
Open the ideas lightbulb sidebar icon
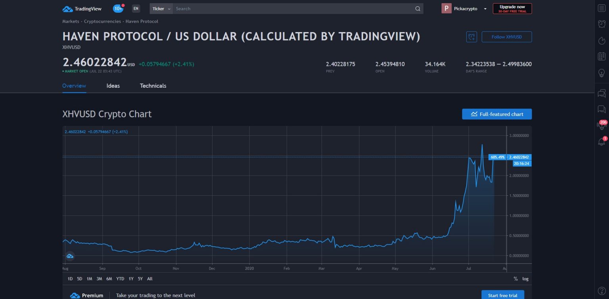[601, 73]
